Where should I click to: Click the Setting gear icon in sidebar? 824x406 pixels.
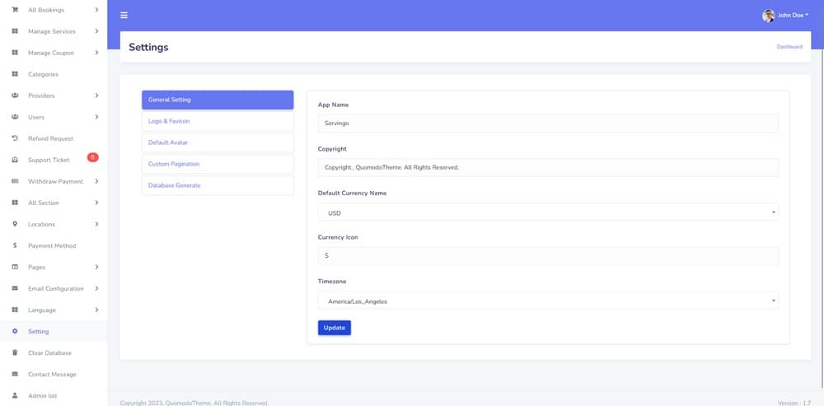point(15,331)
